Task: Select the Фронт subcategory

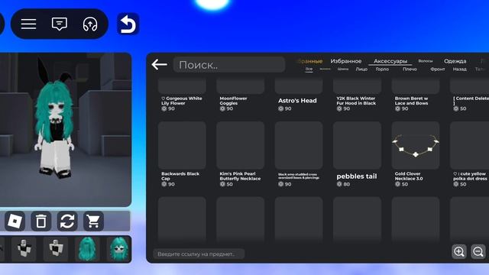Action: [x=438, y=70]
